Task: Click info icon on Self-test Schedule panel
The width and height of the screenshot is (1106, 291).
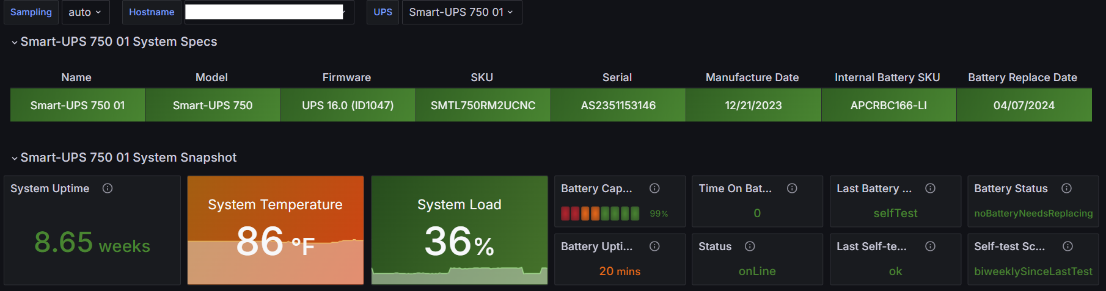Action: (x=1068, y=246)
